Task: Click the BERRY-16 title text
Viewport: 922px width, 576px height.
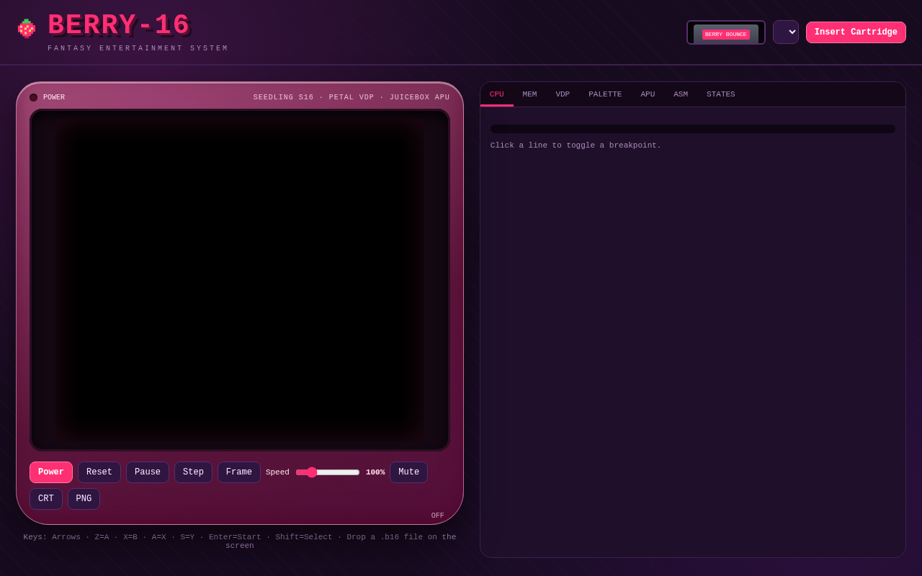Action: click(119, 25)
